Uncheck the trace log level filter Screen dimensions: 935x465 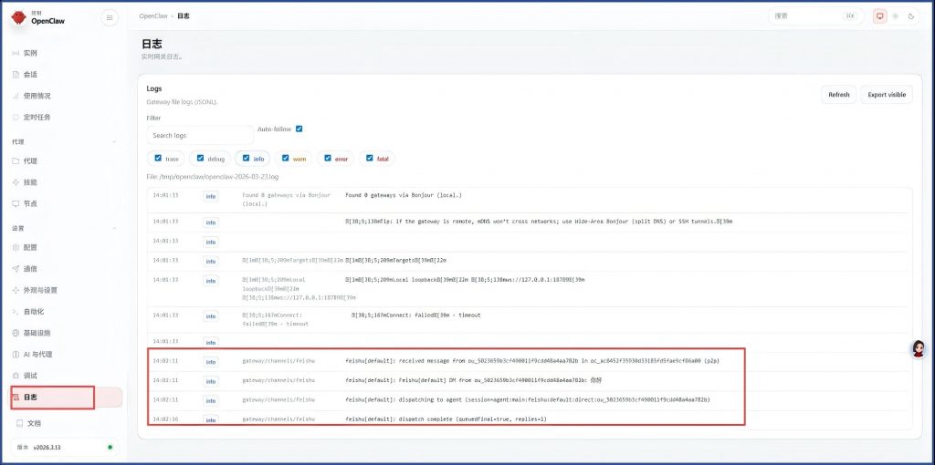pyautogui.click(x=159, y=158)
